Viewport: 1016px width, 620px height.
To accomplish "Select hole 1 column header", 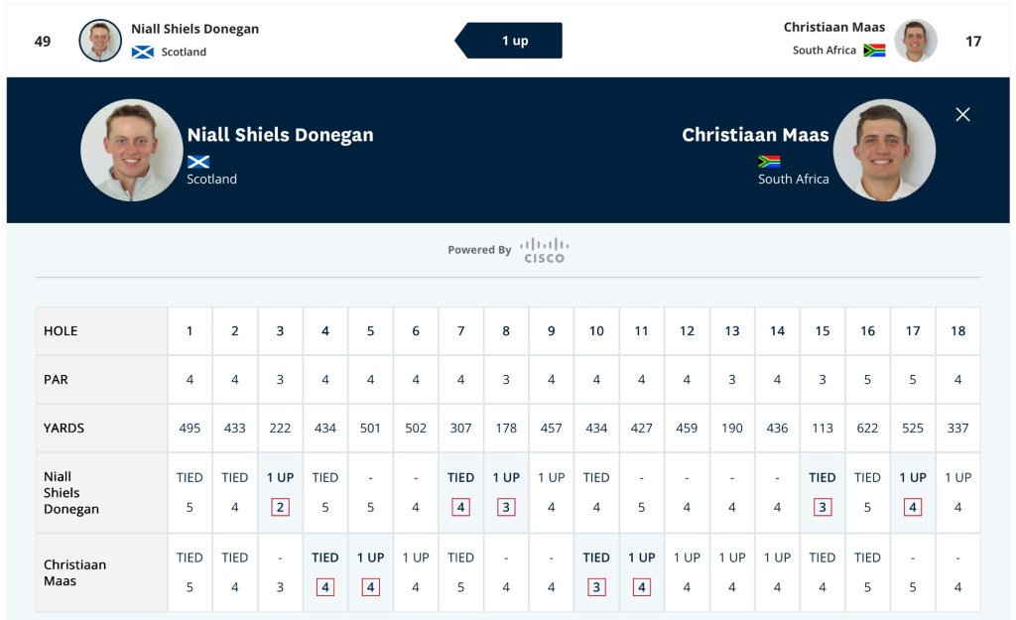I will point(190,331).
